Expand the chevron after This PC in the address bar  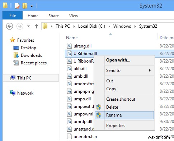74,26
